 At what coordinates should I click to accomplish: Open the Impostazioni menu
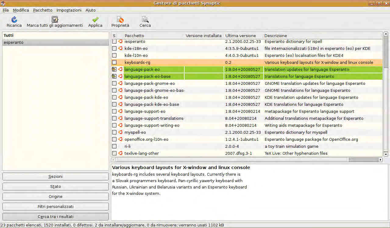coord(69,10)
